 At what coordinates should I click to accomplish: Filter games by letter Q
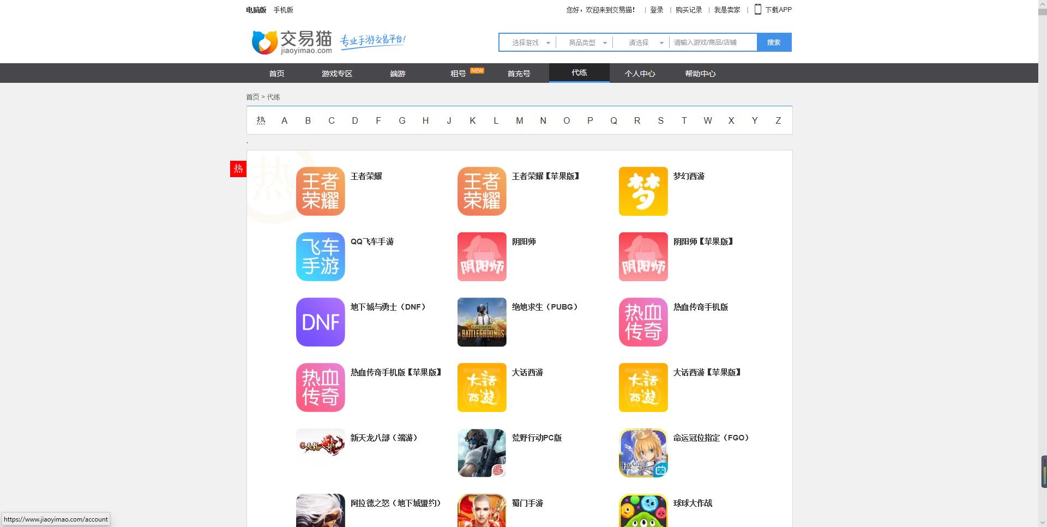point(613,120)
